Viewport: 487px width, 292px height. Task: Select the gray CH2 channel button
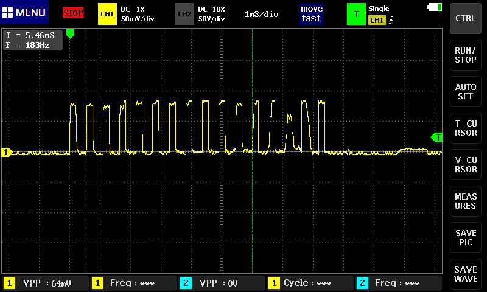tap(184, 14)
